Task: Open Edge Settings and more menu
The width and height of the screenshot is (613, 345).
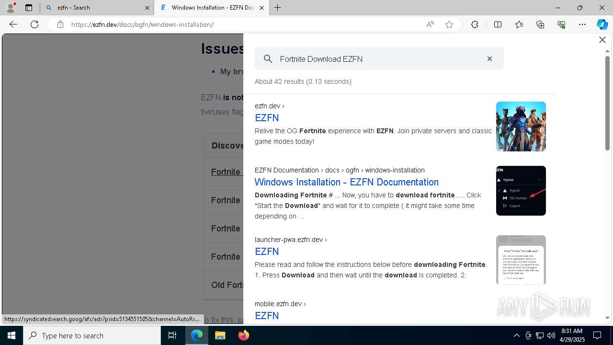Action: point(582,24)
